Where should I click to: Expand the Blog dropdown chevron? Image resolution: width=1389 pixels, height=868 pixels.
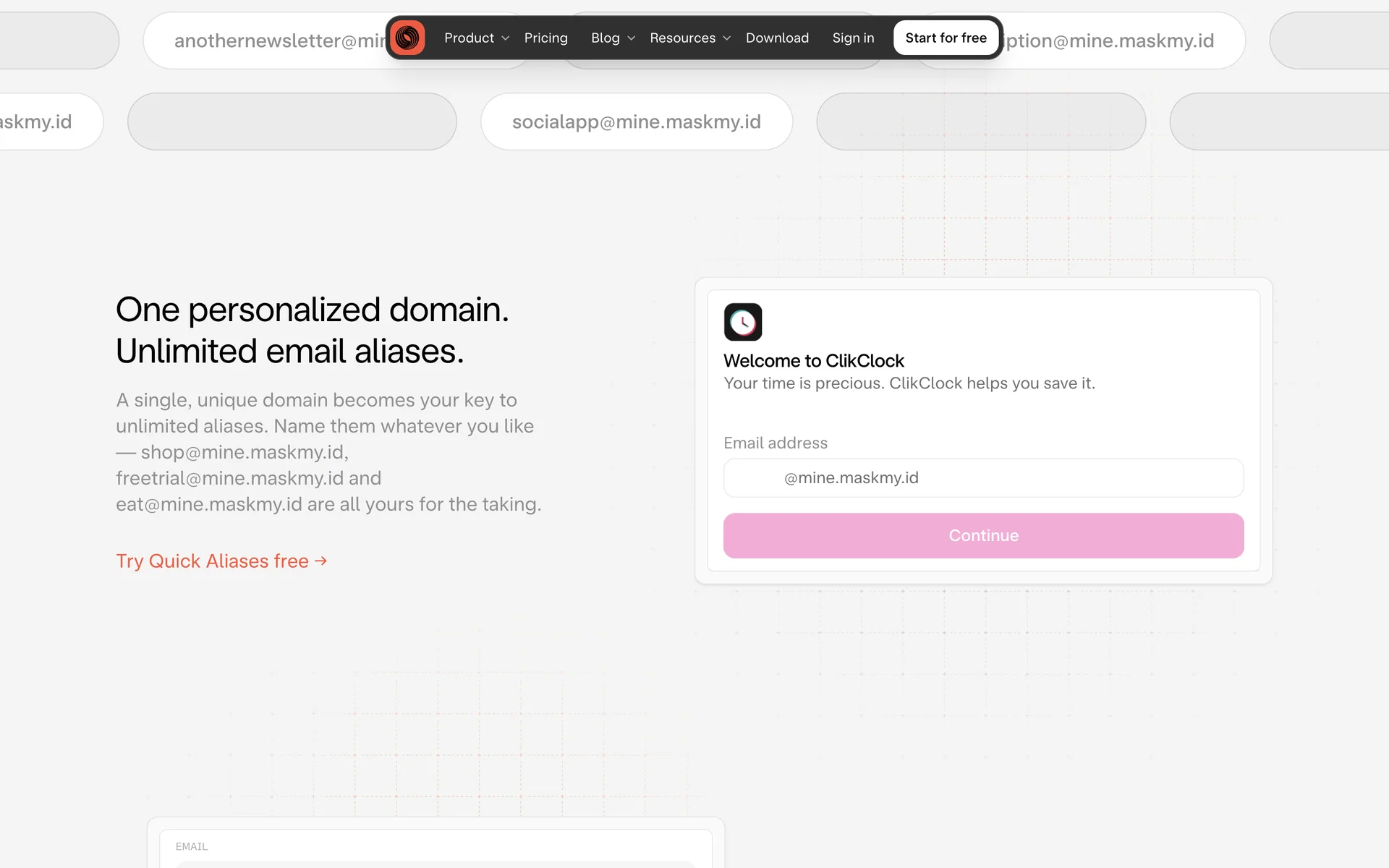click(x=632, y=38)
